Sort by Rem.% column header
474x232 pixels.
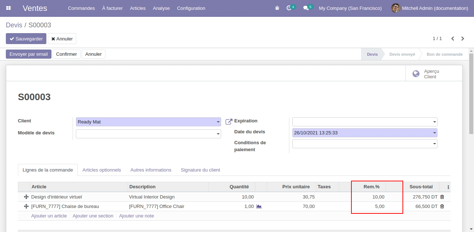click(369, 187)
